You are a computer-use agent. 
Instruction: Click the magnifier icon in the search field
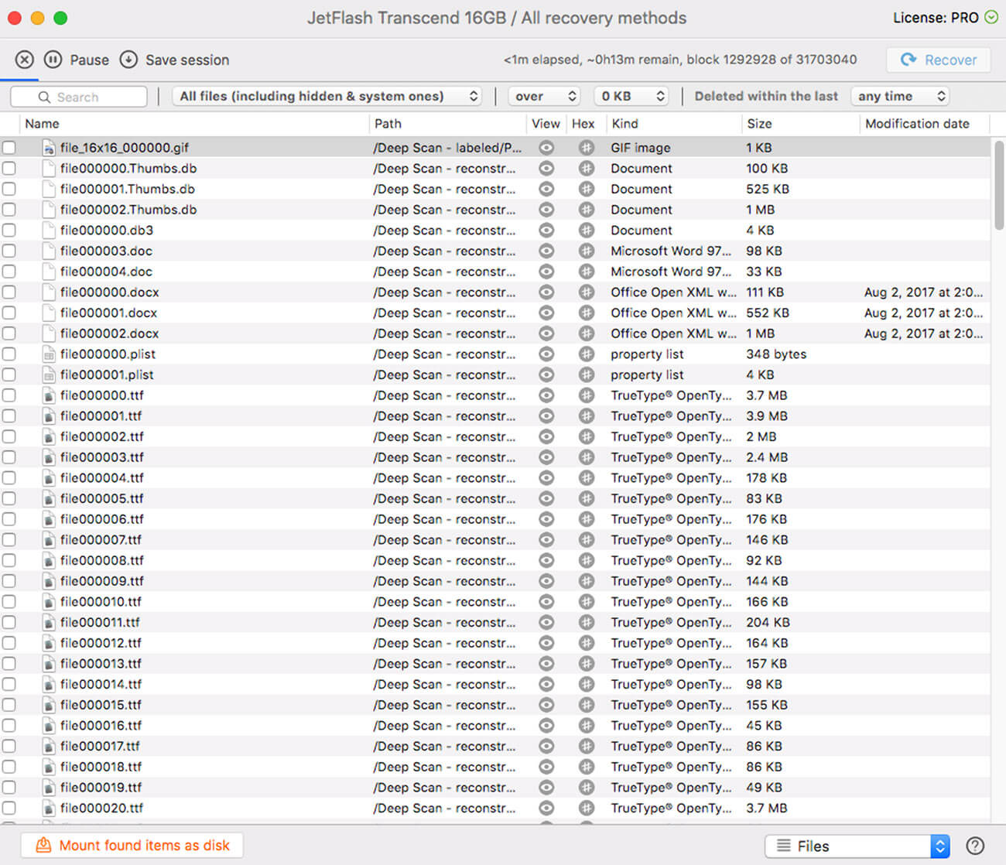click(43, 97)
